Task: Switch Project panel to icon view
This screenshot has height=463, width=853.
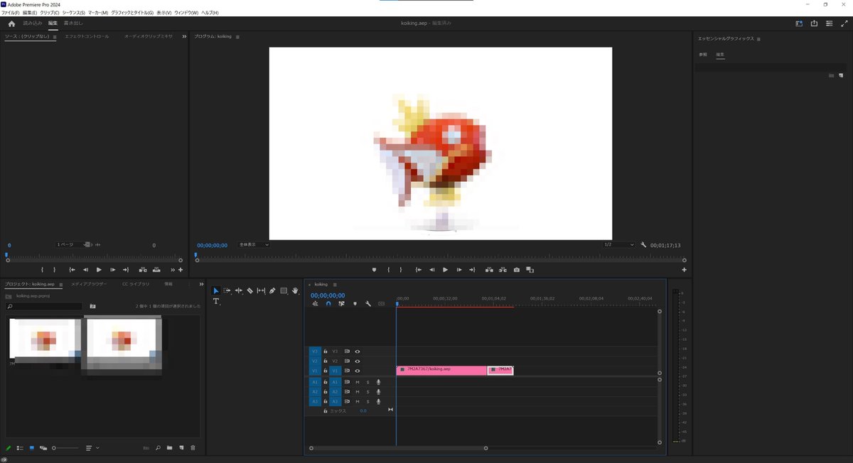Action: tap(32, 448)
